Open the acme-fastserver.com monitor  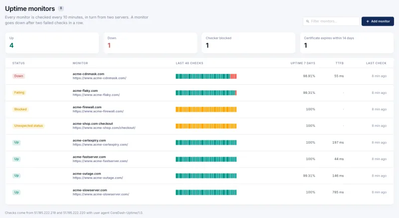click(x=89, y=157)
